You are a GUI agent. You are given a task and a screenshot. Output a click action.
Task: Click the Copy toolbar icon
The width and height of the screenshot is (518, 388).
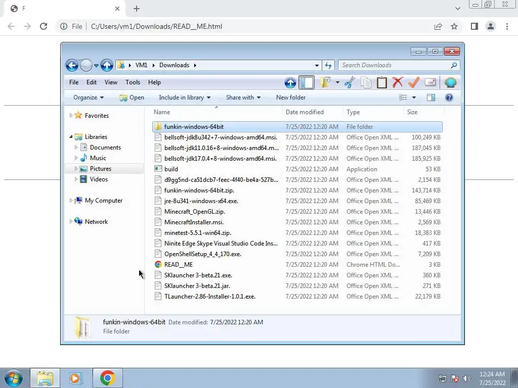[366, 82]
